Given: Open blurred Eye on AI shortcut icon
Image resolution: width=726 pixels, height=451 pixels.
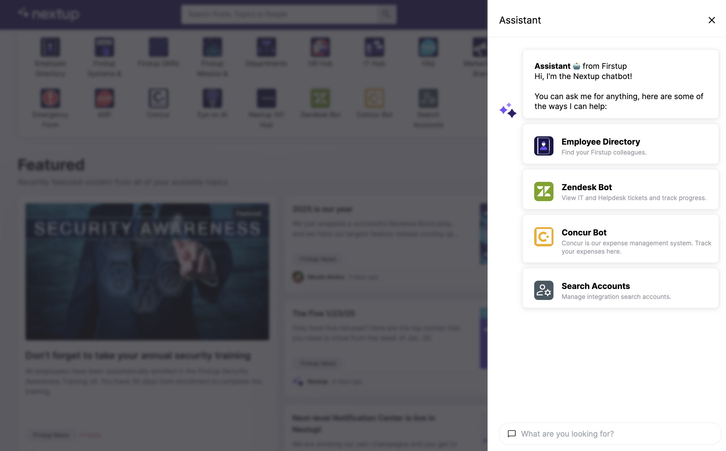Looking at the screenshot, I should (x=212, y=98).
